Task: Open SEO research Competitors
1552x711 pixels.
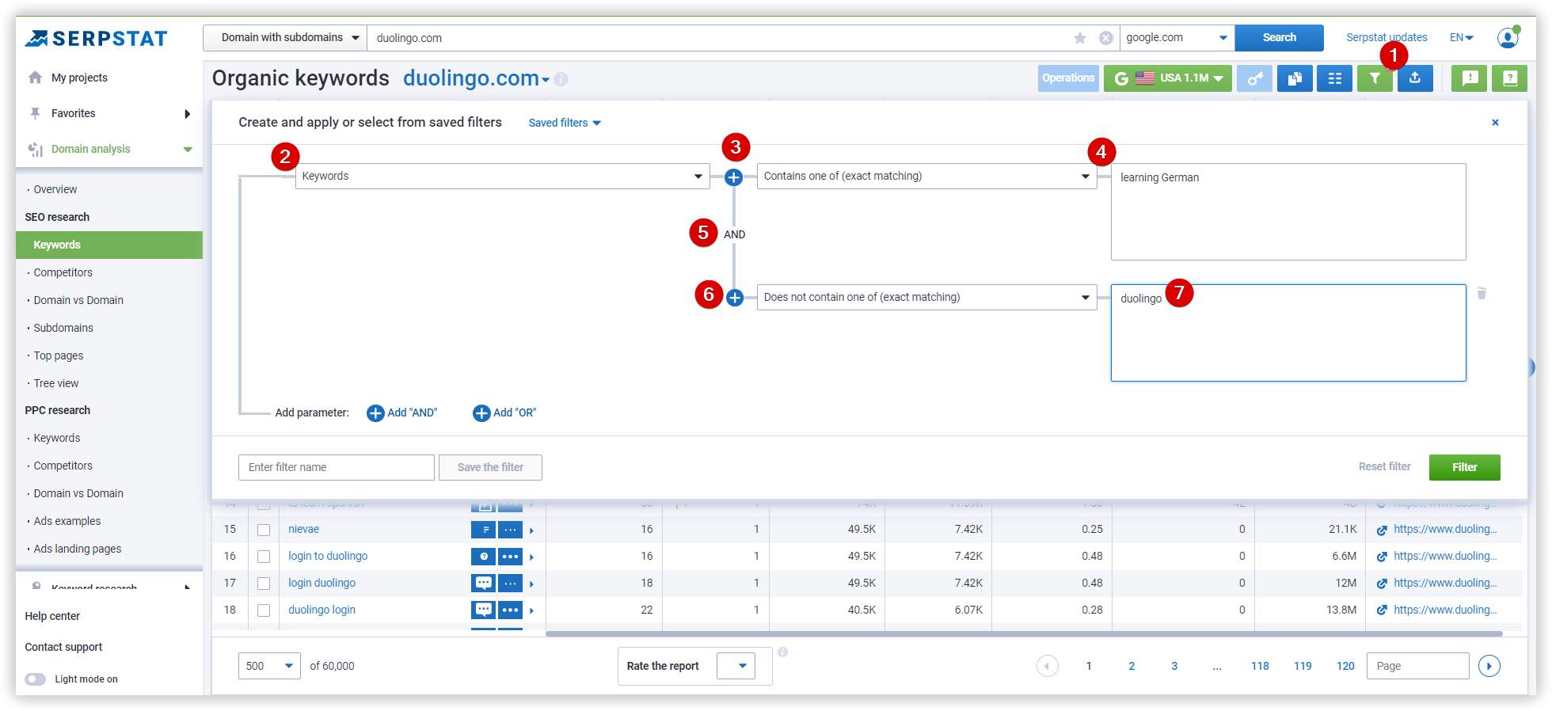Action: [x=63, y=272]
